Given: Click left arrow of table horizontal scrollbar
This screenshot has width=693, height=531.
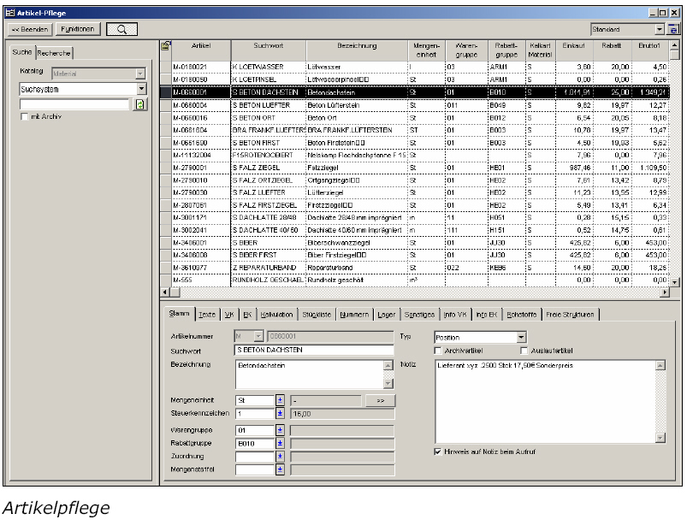Looking at the screenshot, I should [165, 292].
